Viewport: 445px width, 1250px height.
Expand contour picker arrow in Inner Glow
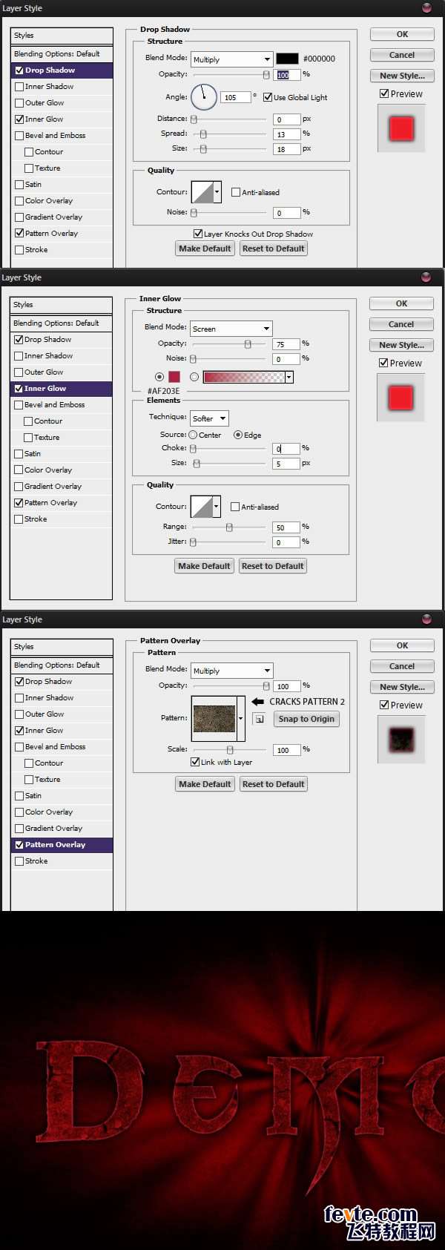[x=217, y=507]
